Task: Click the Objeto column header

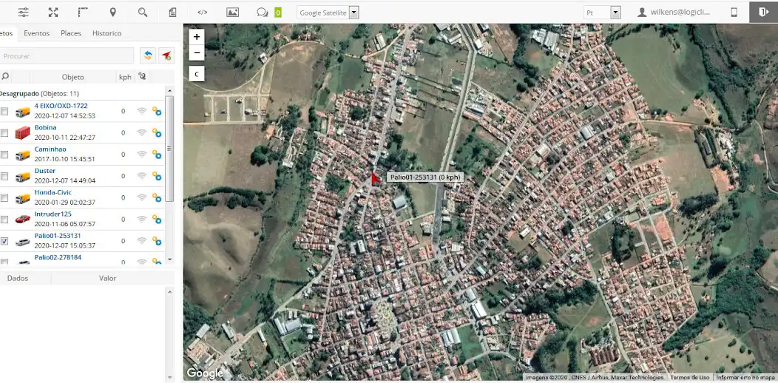Action: tap(73, 77)
